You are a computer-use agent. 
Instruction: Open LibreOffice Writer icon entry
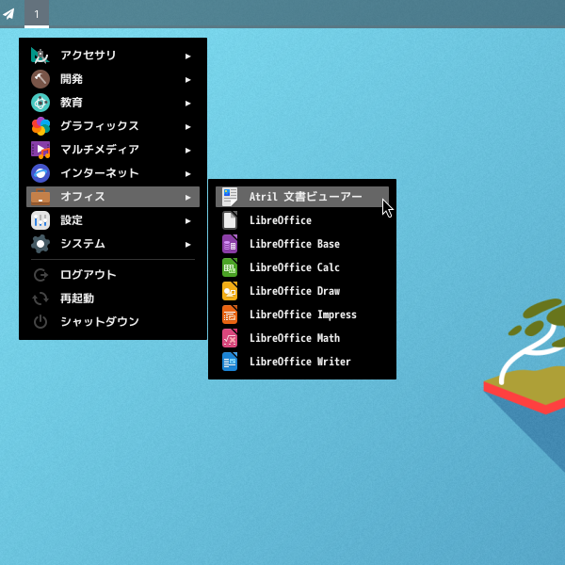230,362
